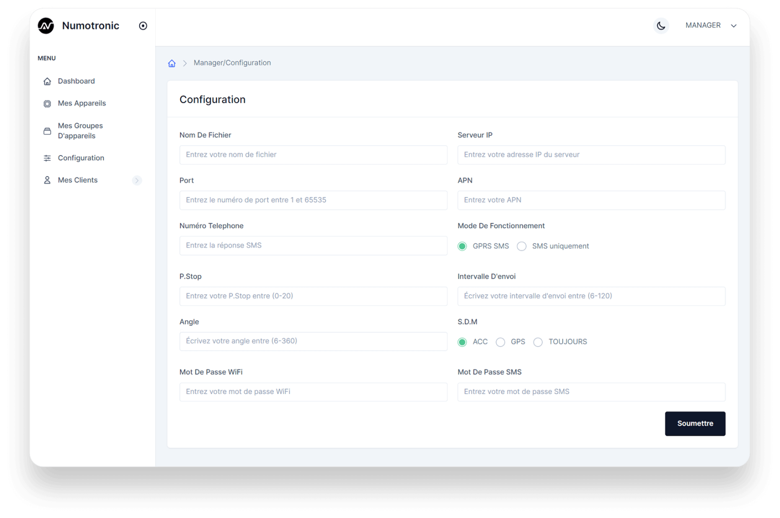
Task: Select TOUJOURS radio option
Action: pos(538,342)
